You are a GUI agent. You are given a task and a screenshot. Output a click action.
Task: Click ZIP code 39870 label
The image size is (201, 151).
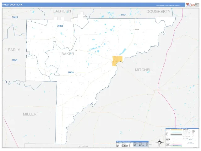71,72
